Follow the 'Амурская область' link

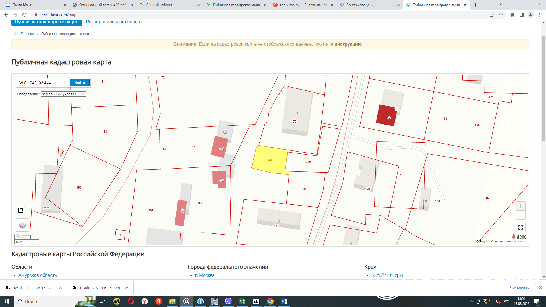[38, 275]
